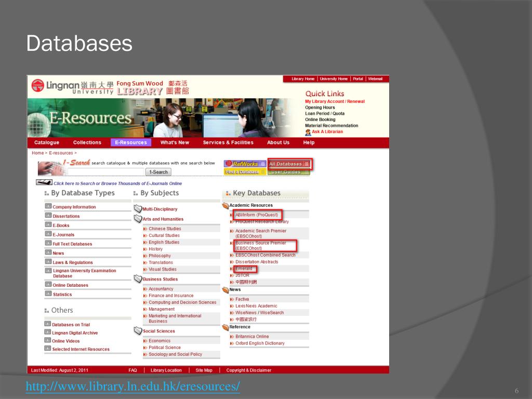Click the Social Sciences folder icon
This screenshot has height=399, width=532.
(138, 330)
